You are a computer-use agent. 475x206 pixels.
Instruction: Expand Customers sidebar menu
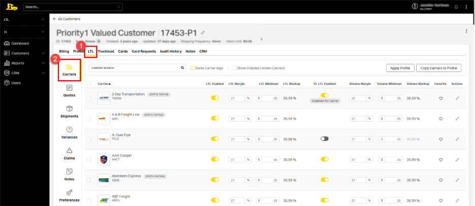pyautogui.click(x=43, y=53)
